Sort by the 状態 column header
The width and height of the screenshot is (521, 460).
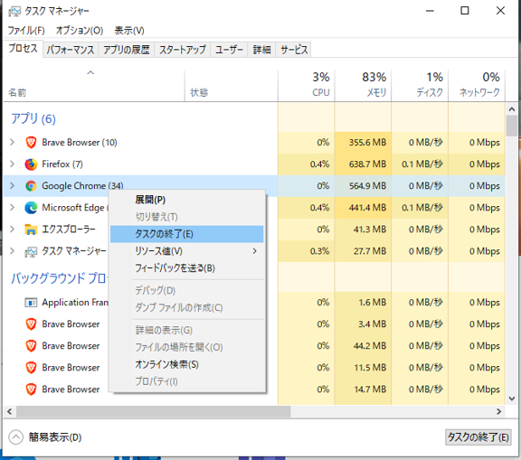click(x=232, y=85)
